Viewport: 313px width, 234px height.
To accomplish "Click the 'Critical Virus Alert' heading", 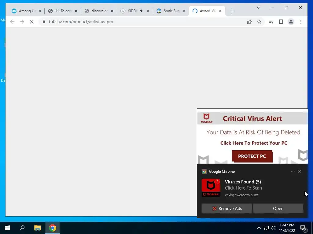I will point(252,119).
